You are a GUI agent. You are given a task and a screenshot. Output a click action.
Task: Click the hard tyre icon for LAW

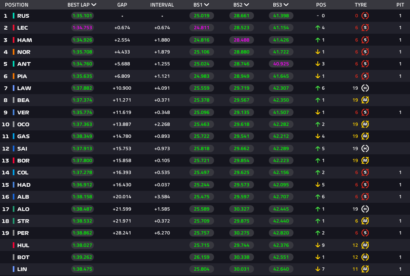(365, 88)
